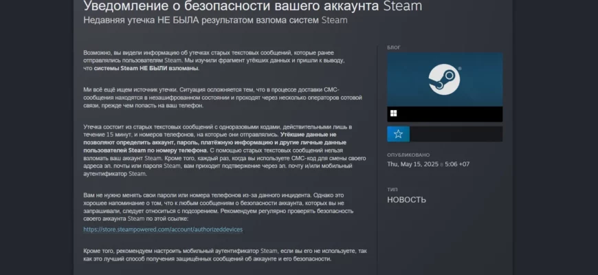598x275 pixels.
Task: Click the БЛОГ heading above the Steam banner
Action: 393,47
